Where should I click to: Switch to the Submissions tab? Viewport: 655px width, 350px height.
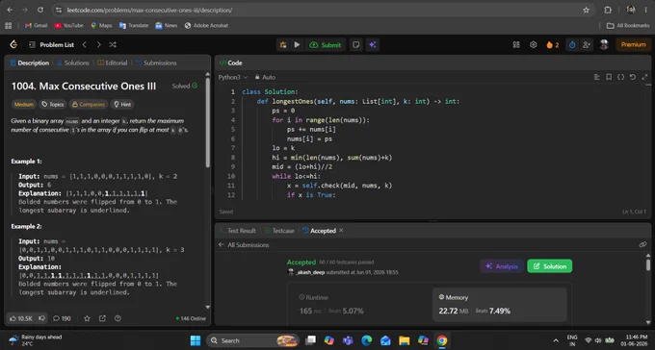tap(156, 63)
